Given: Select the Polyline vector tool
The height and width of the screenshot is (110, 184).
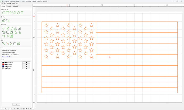Looking at the screenshot, I should tap(11, 13).
